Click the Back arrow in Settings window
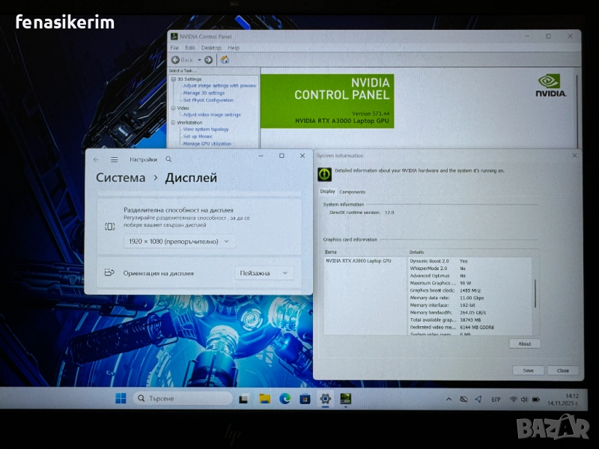599x449 pixels. [x=96, y=159]
